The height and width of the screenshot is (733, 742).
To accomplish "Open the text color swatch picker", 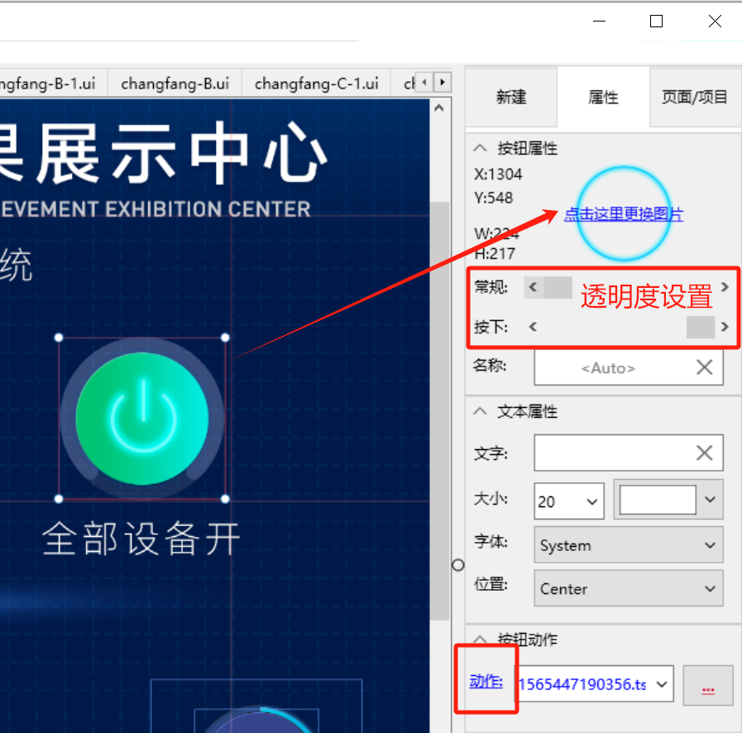I will pyautogui.click(x=668, y=500).
